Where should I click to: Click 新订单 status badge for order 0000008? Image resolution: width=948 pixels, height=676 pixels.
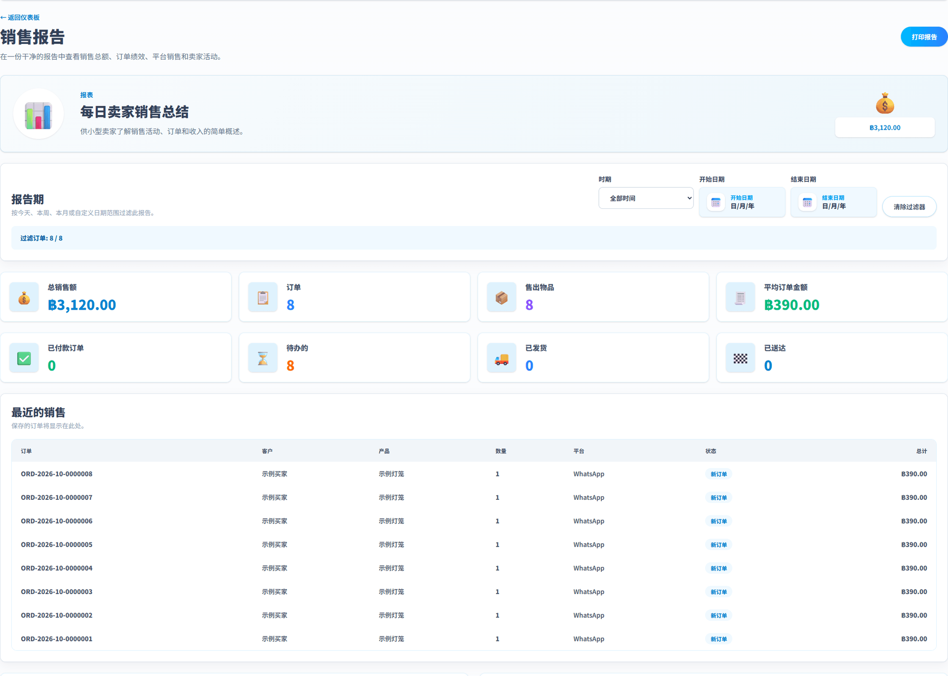[718, 474]
